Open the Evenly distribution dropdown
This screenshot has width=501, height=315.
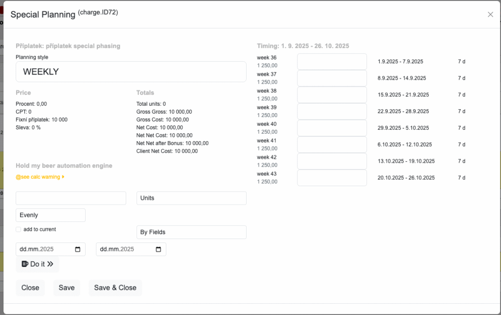(50, 215)
